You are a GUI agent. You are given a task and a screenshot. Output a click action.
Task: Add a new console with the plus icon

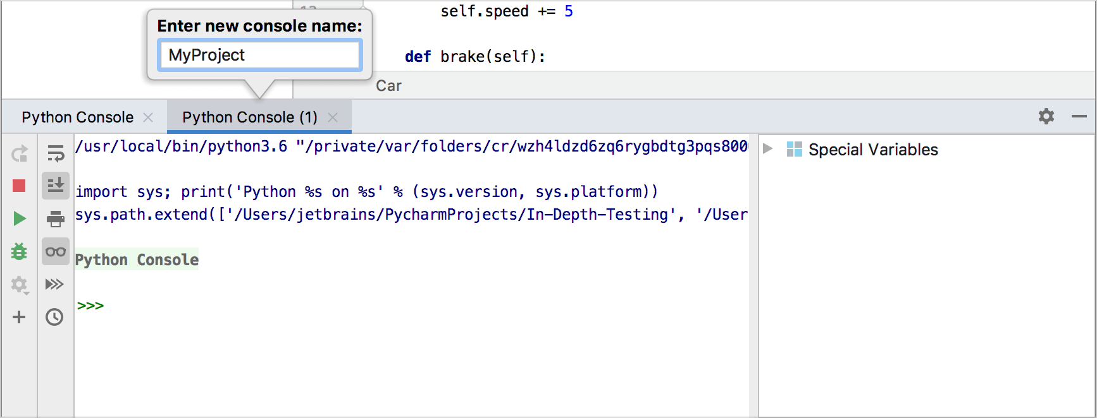click(x=19, y=317)
